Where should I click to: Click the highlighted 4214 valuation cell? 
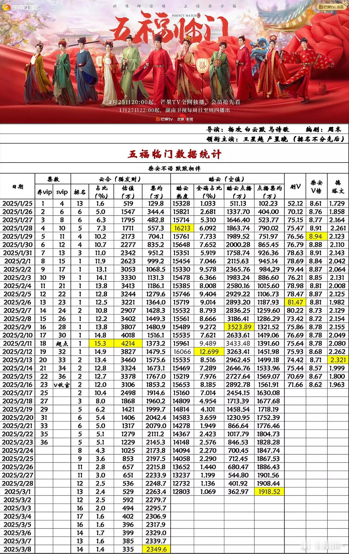[x=128, y=343]
